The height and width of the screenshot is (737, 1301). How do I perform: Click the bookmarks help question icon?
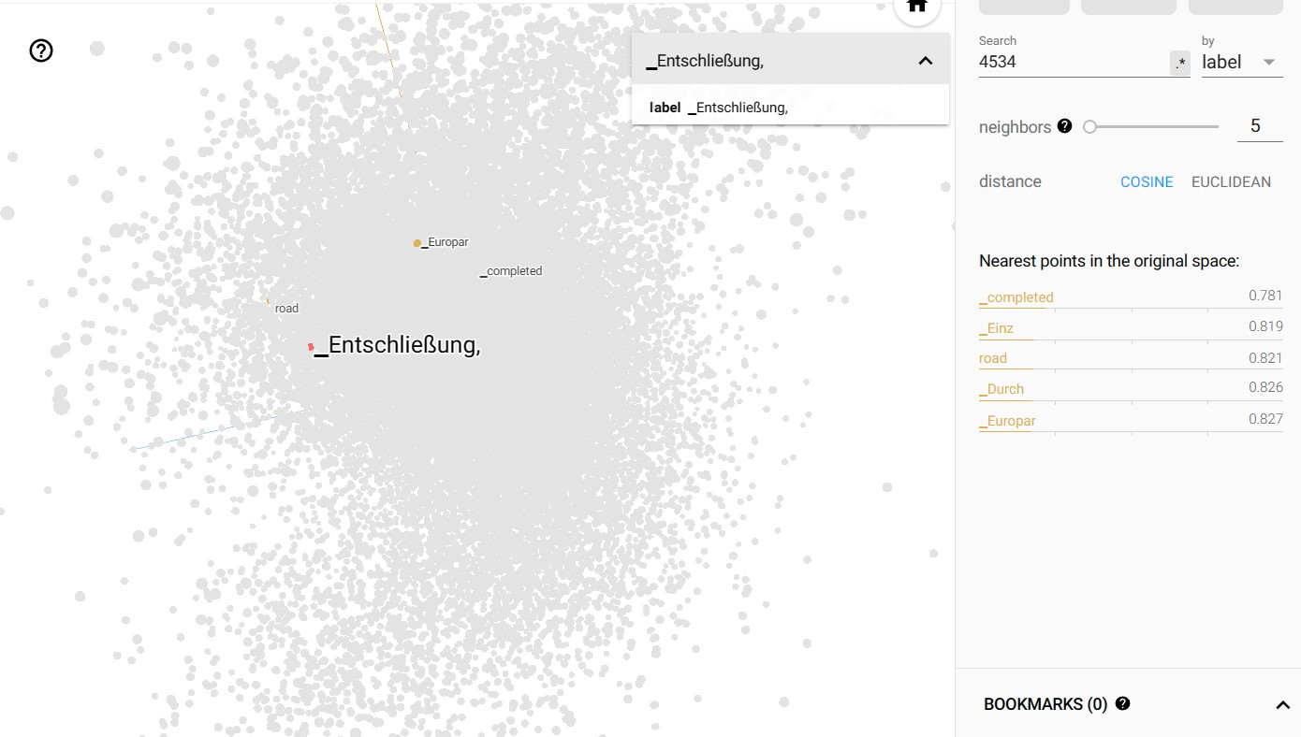[x=1122, y=704]
